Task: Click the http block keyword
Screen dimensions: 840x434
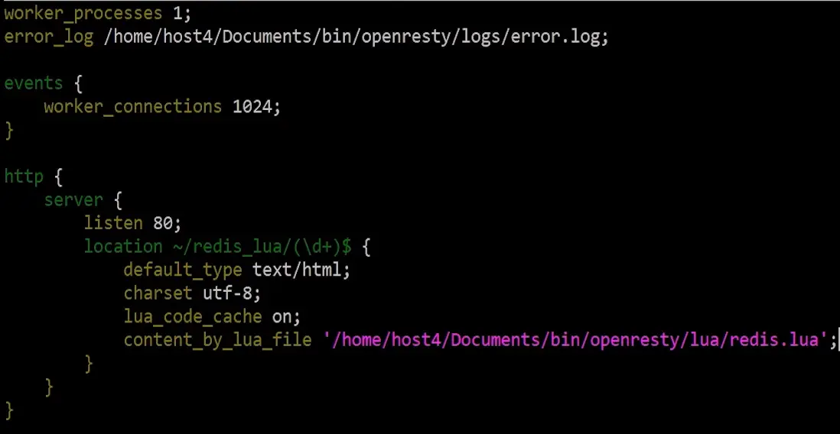Action: pyautogui.click(x=24, y=177)
